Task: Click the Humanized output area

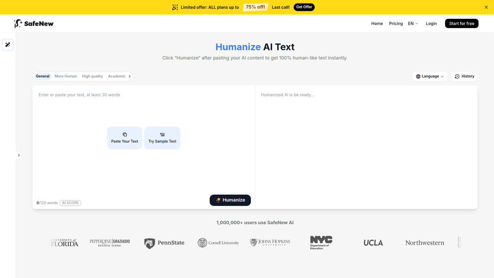Action: point(366,147)
